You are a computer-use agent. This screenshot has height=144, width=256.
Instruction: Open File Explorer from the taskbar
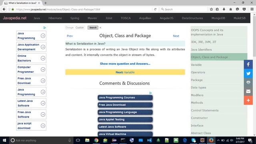click(x=87, y=140)
